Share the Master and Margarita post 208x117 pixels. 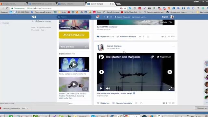coord(136,103)
